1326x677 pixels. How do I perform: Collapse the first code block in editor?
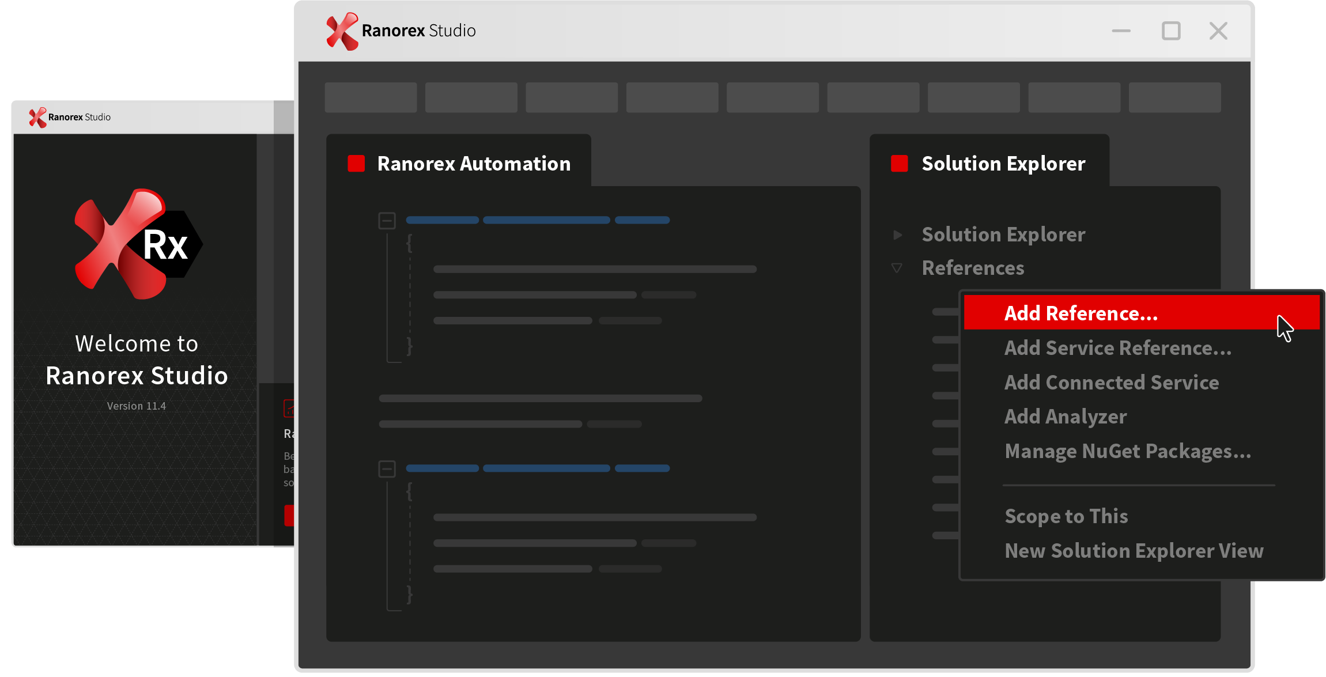point(387,221)
